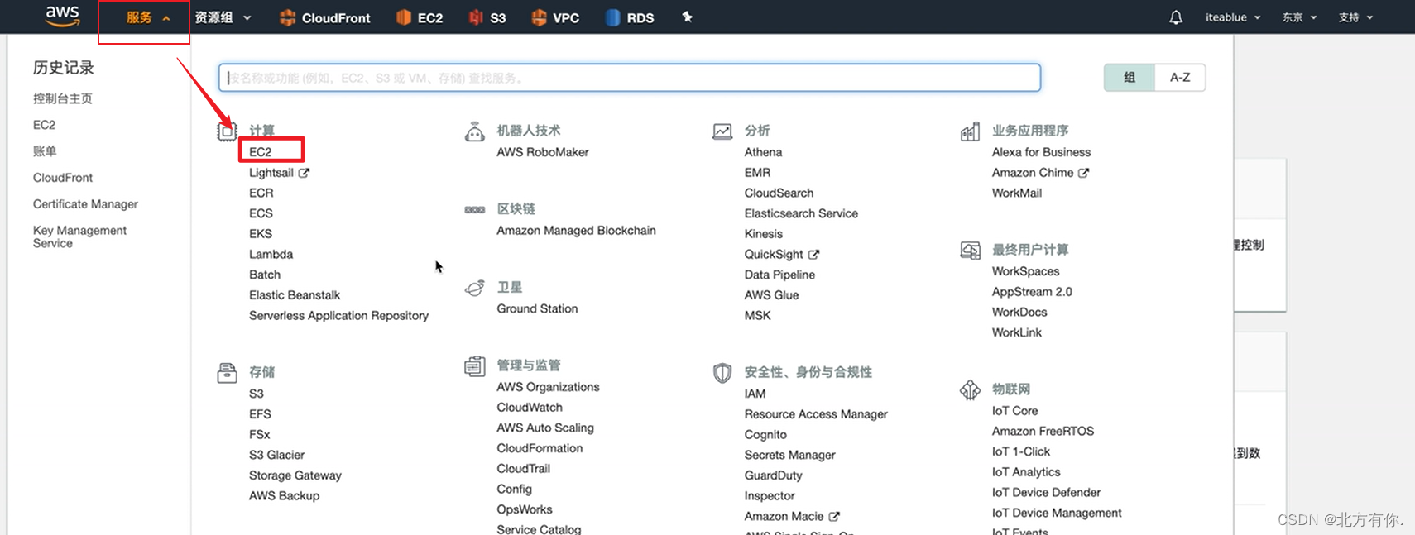
Task: Switch to A-Z alphabetical view
Action: [1180, 78]
